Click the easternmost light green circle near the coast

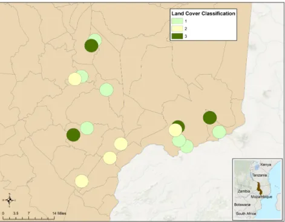point(219,132)
